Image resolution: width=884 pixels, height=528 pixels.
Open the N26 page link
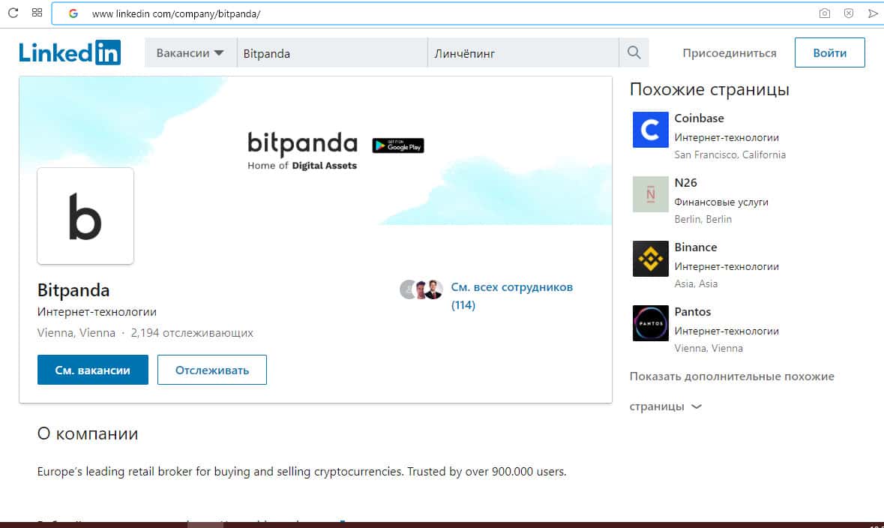click(x=685, y=183)
